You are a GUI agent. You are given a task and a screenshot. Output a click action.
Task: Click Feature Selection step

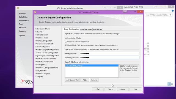[x=42, y=35]
